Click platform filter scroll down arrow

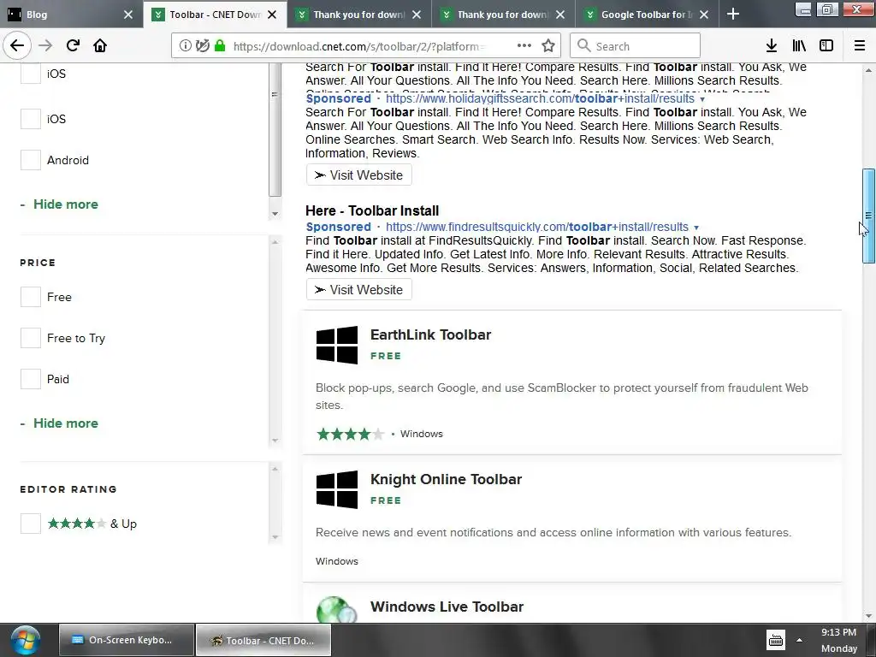(275, 214)
